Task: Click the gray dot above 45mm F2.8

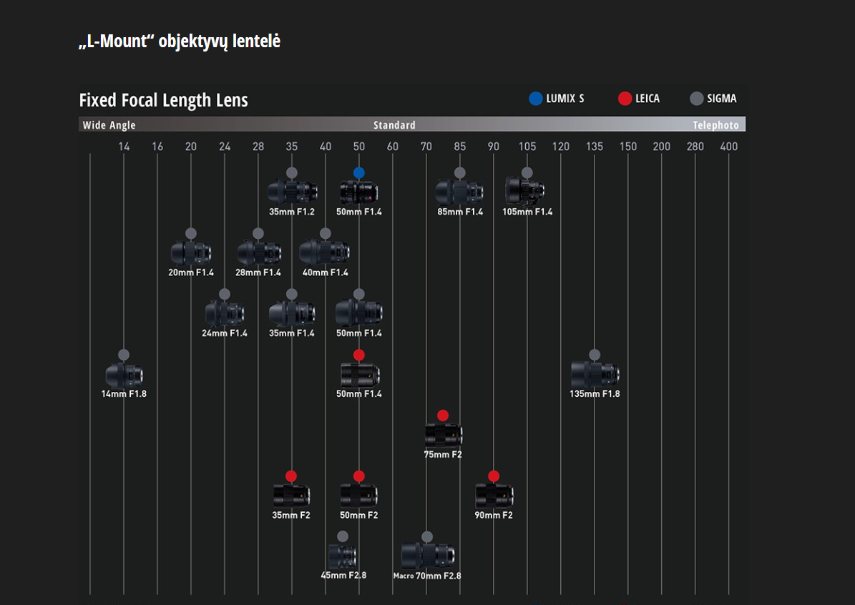Action: coord(343,536)
